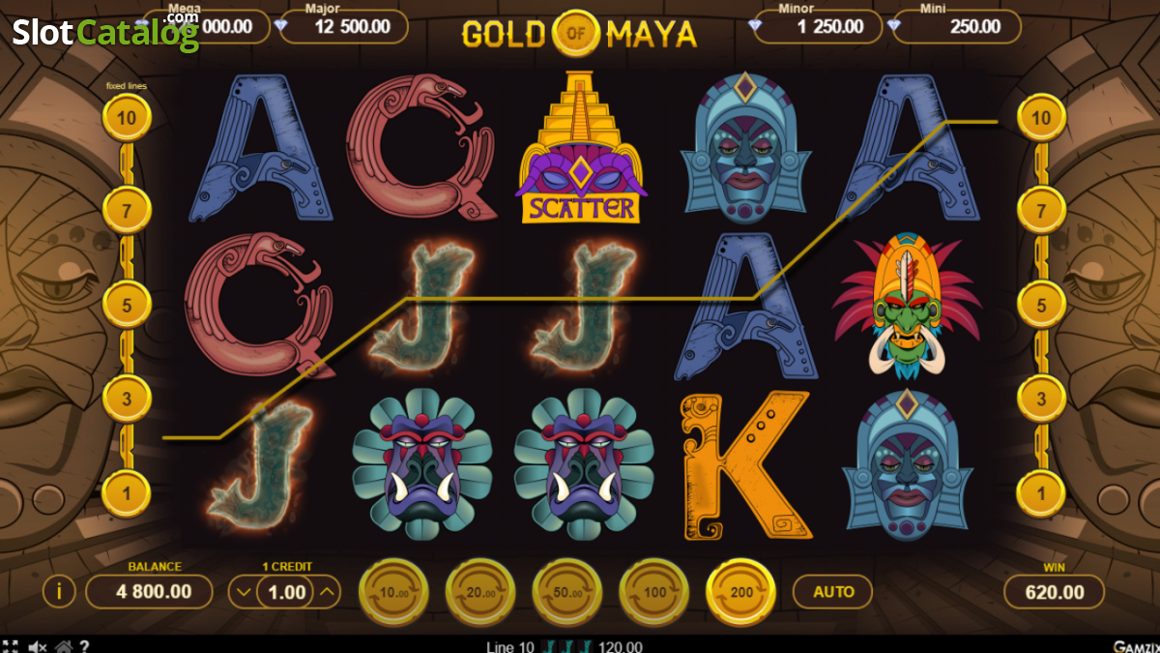Image resolution: width=1160 pixels, height=653 pixels.
Task: Select line 5 coin on right
Action: pos(1041,305)
